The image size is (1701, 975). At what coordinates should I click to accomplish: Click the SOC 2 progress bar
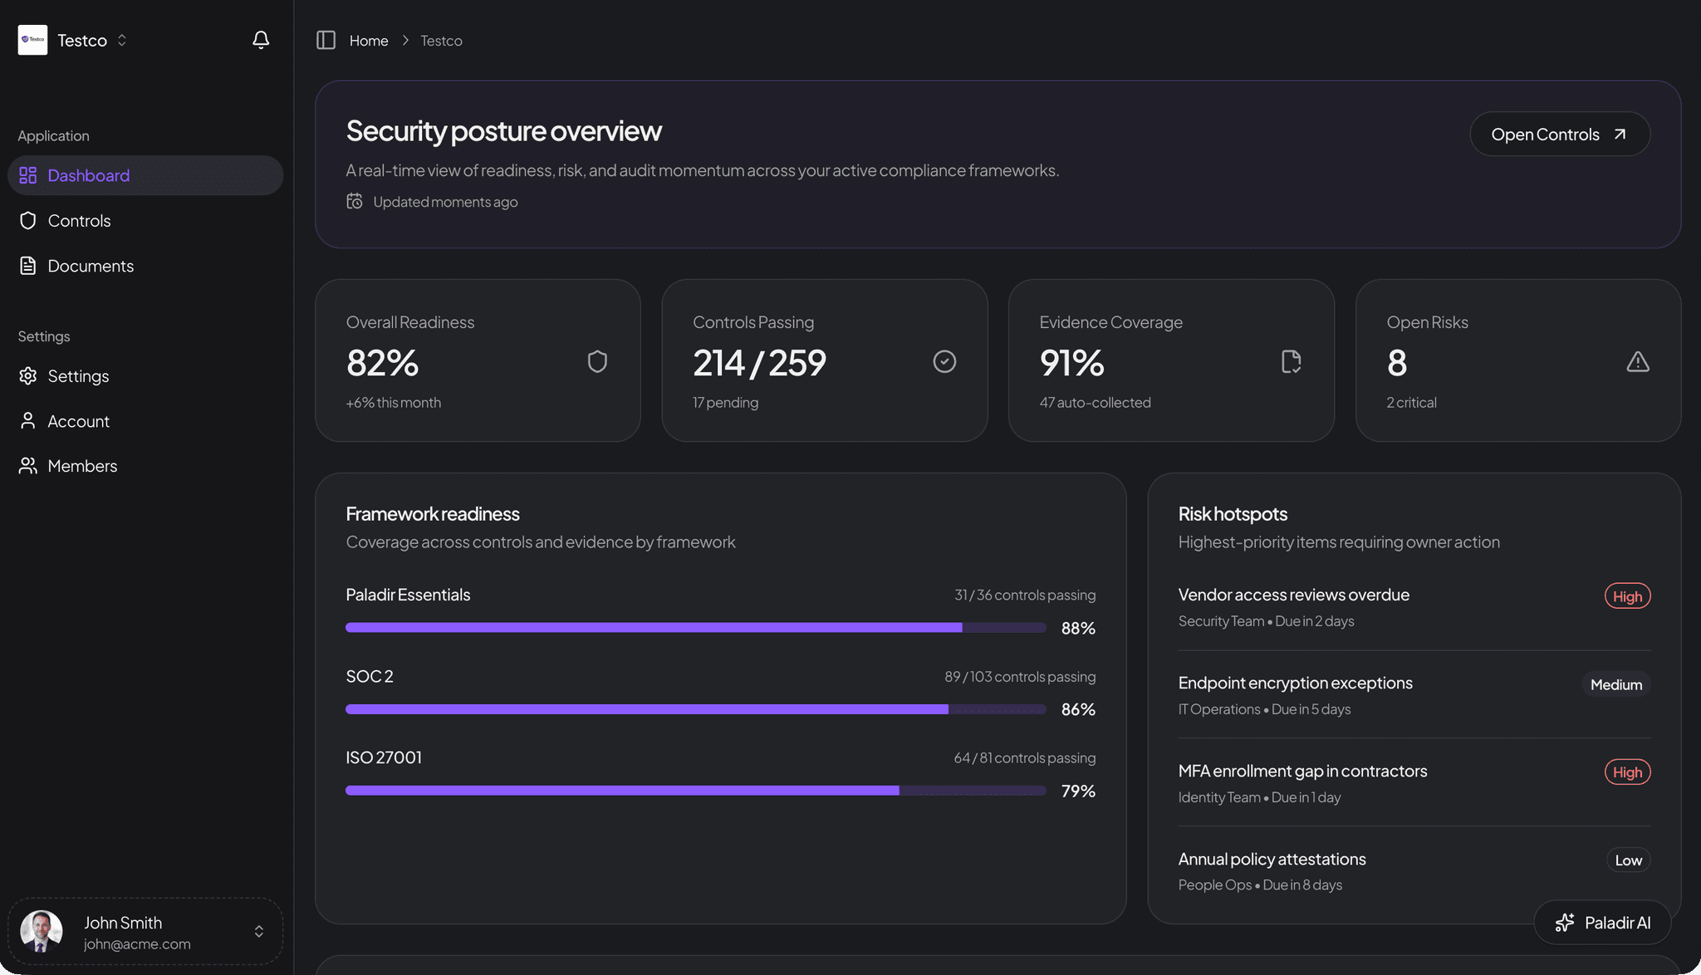pyautogui.click(x=696, y=709)
